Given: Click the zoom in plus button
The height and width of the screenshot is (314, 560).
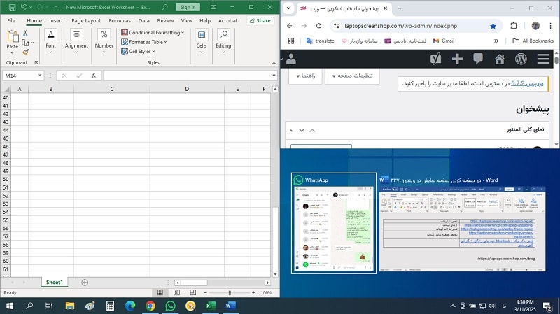Looking at the screenshot, I should pyautogui.click(x=253, y=292).
